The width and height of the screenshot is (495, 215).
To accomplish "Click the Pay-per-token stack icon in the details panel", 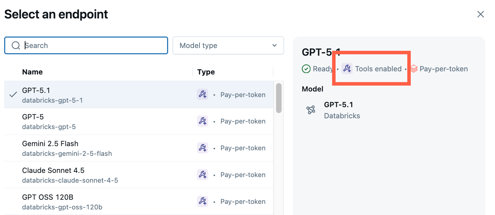I will point(413,69).
